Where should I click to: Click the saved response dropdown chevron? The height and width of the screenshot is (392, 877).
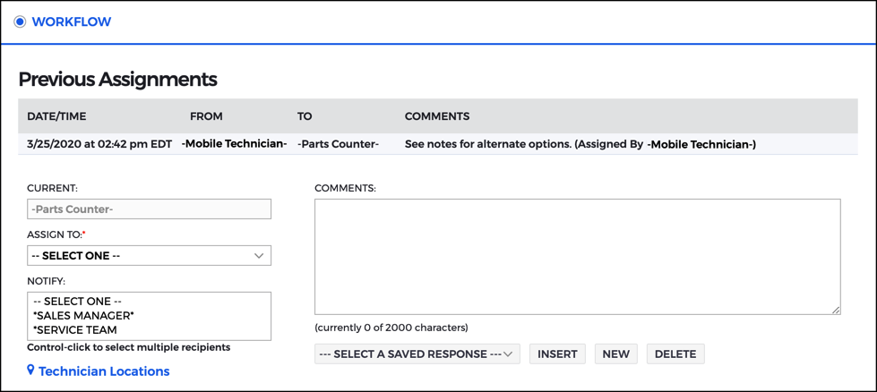508,354
